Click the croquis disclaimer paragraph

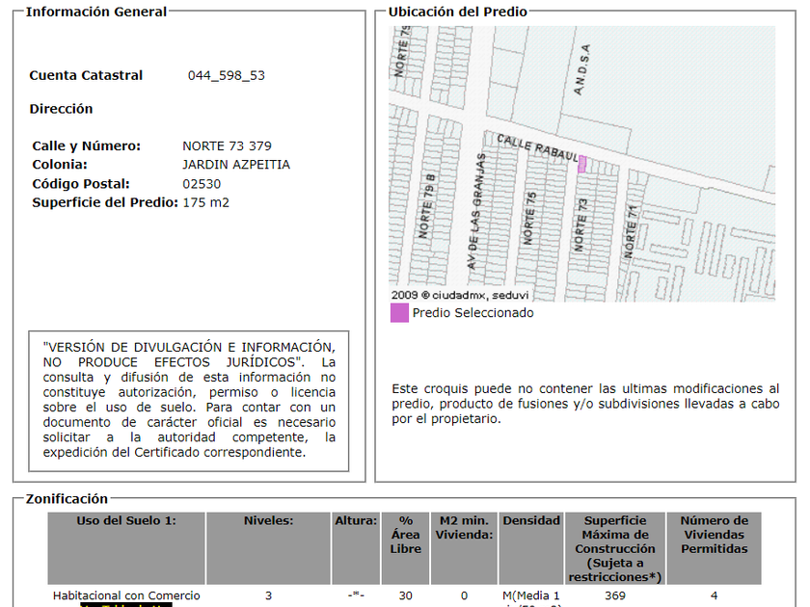point(585,404)
